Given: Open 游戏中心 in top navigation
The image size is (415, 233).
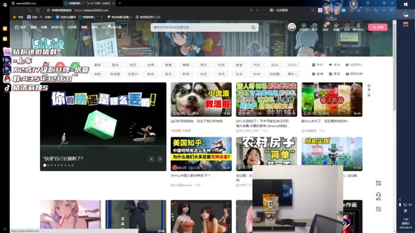Looking at the screenshot, I should point(57,27).
